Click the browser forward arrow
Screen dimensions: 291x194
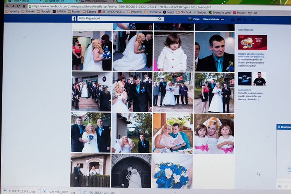tap(13, 6)
